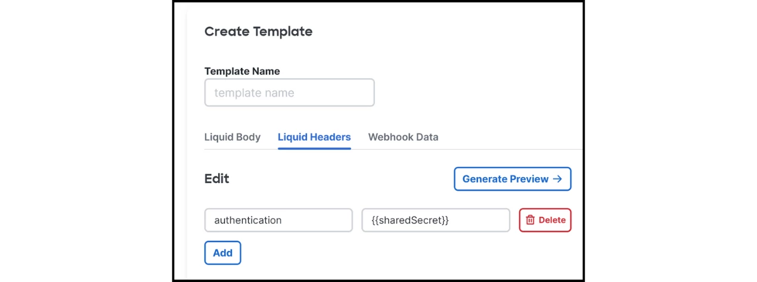Add a new header row
Viewport: 757px width, 282px height.
click(x=222, y=253)
